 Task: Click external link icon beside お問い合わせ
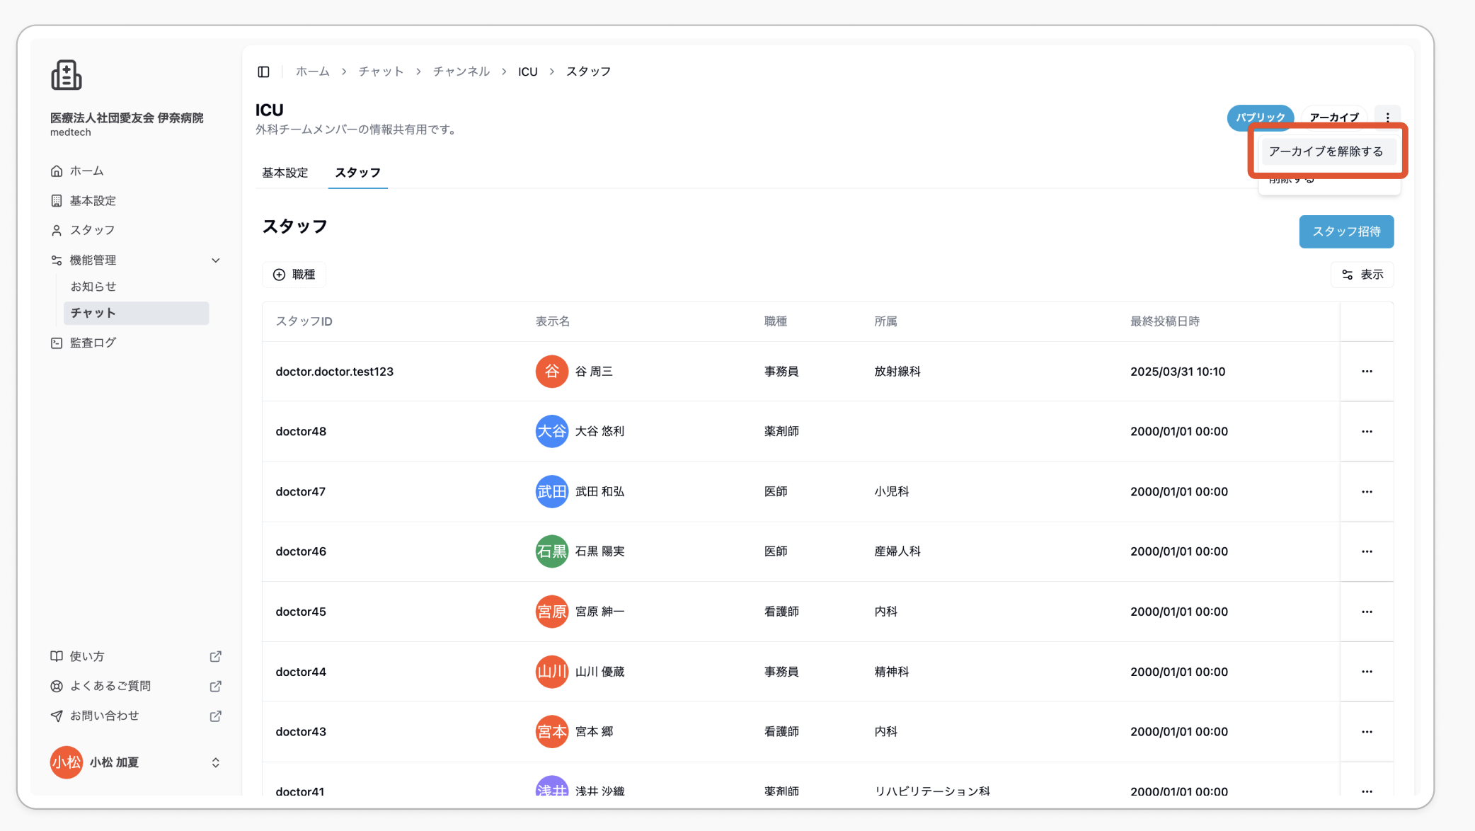click(x=216, y=716)
